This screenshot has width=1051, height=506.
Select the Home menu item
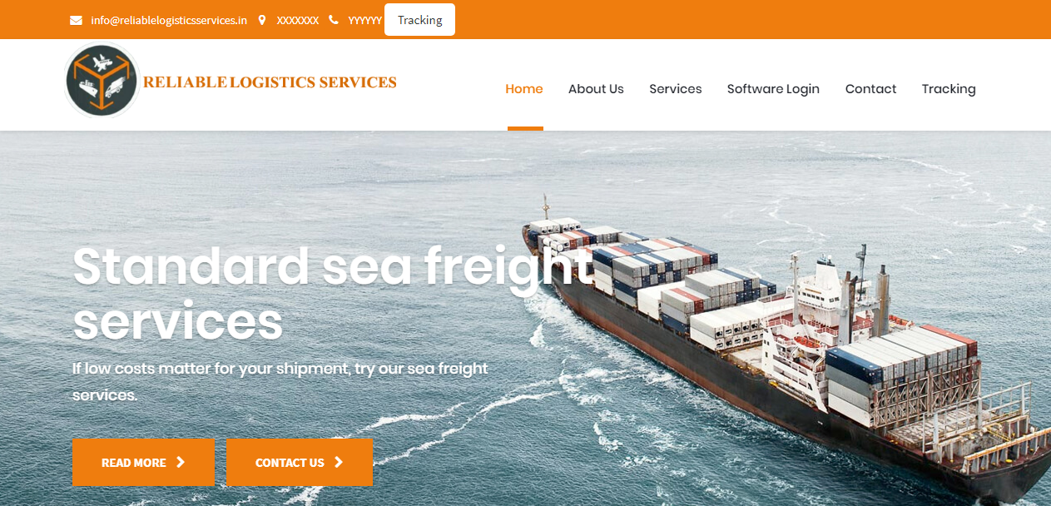point(524,89)
